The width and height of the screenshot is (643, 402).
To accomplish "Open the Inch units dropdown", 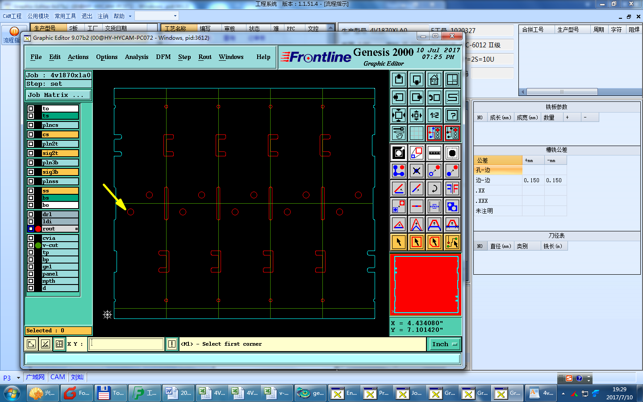I will [x=444, y=344].
